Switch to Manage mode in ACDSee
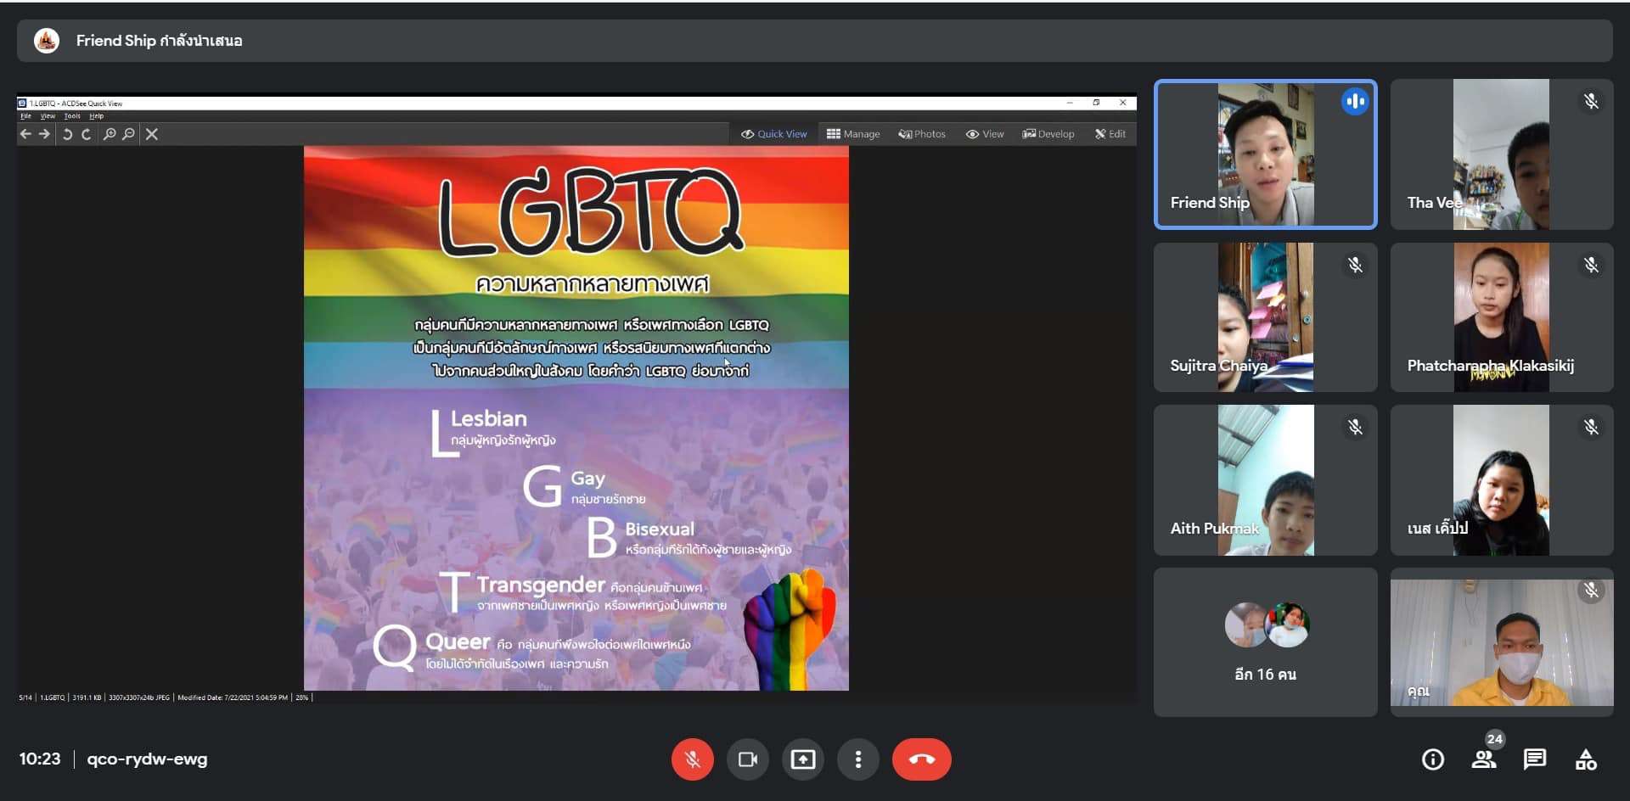 (x=853, y=134)
